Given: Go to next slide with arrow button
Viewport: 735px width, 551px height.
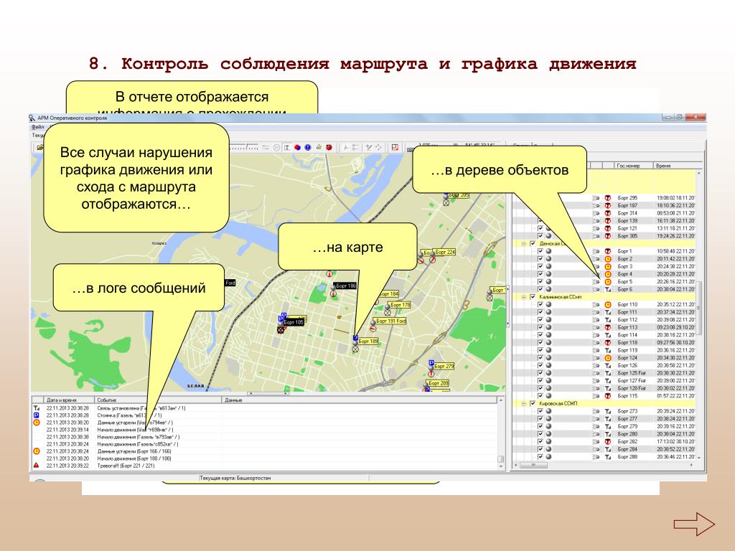Looking at the screenshot, I should point(694,524).
